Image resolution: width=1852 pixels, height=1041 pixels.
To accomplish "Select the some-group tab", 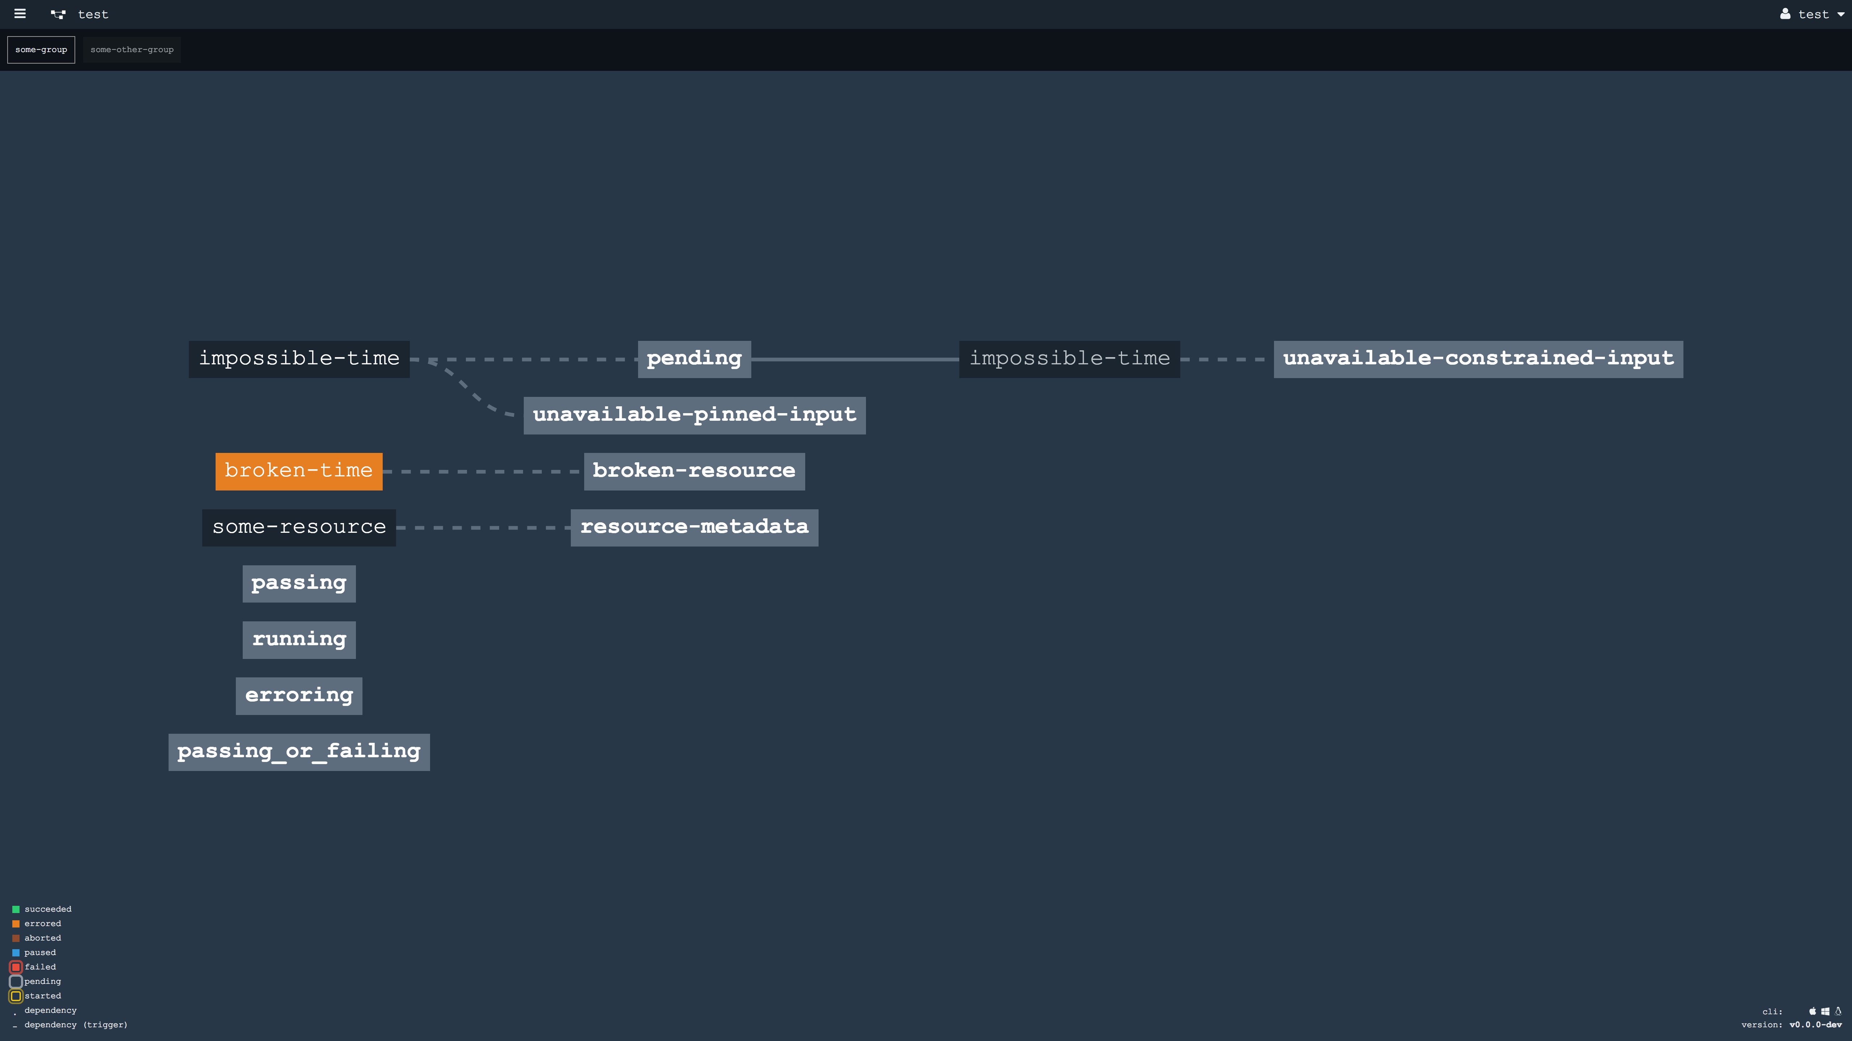I will [x=41, y=50].
